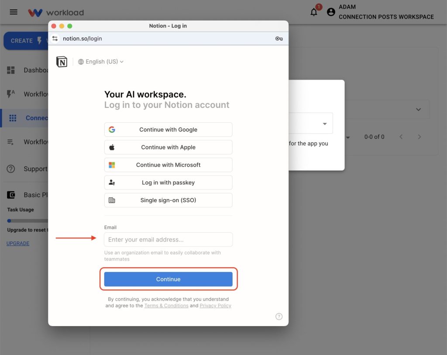Click the Create button in Workload
447x355 pixels.
click(26, 41)
